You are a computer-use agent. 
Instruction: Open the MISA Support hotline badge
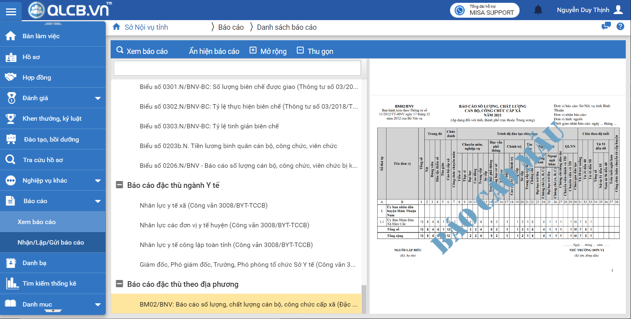(485, 10)
